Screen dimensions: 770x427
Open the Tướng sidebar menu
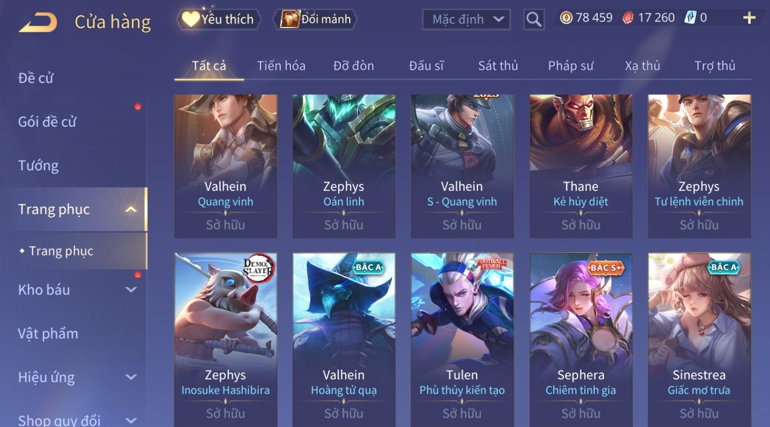pyautogui.click(x=38, y=165)
